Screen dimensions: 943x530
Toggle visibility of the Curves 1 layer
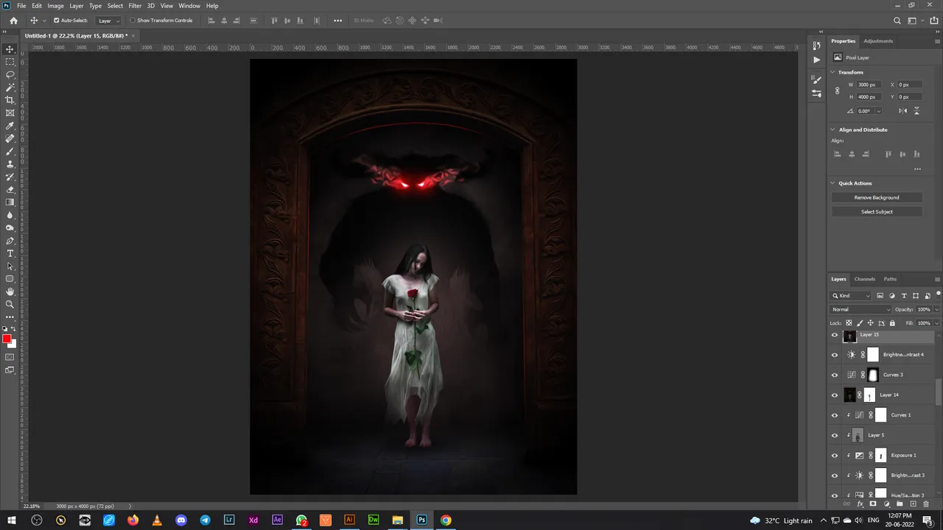(835, 415)
